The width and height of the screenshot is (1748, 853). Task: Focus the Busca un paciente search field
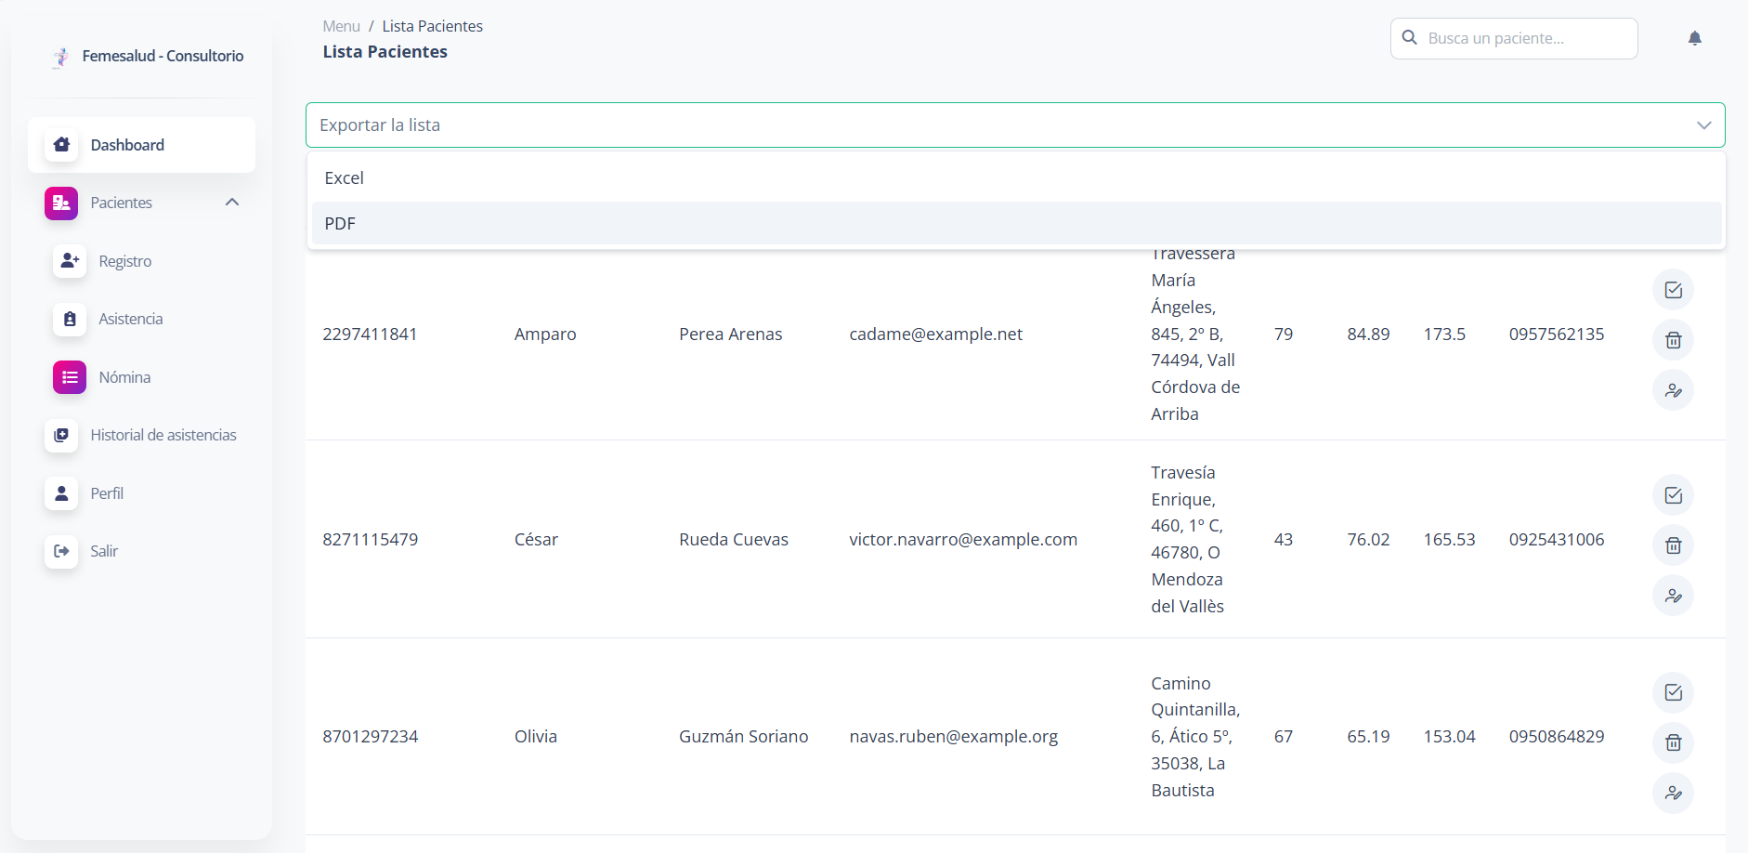[x=1523, y=38]
